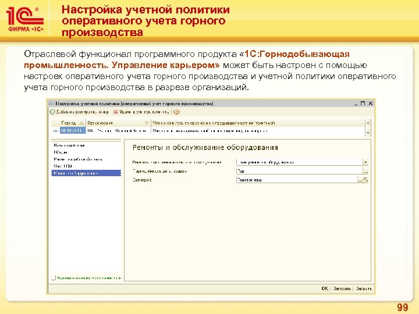
Task: Open help via the question mark icon
Action: pyautogui.click(x=176, y=112)
